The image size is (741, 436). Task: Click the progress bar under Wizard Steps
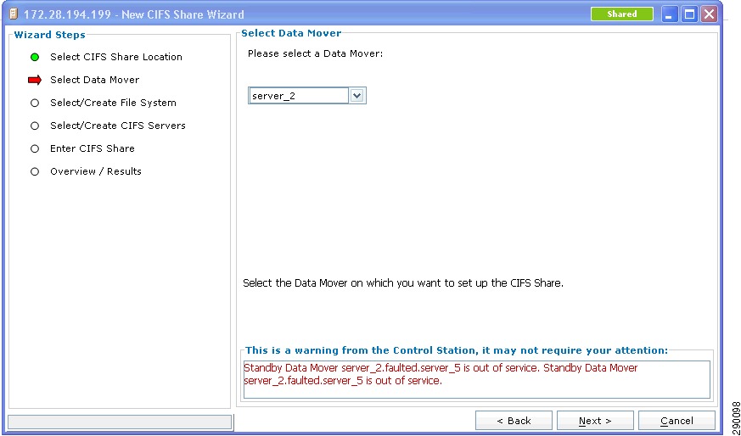click(x=120, y=422)
